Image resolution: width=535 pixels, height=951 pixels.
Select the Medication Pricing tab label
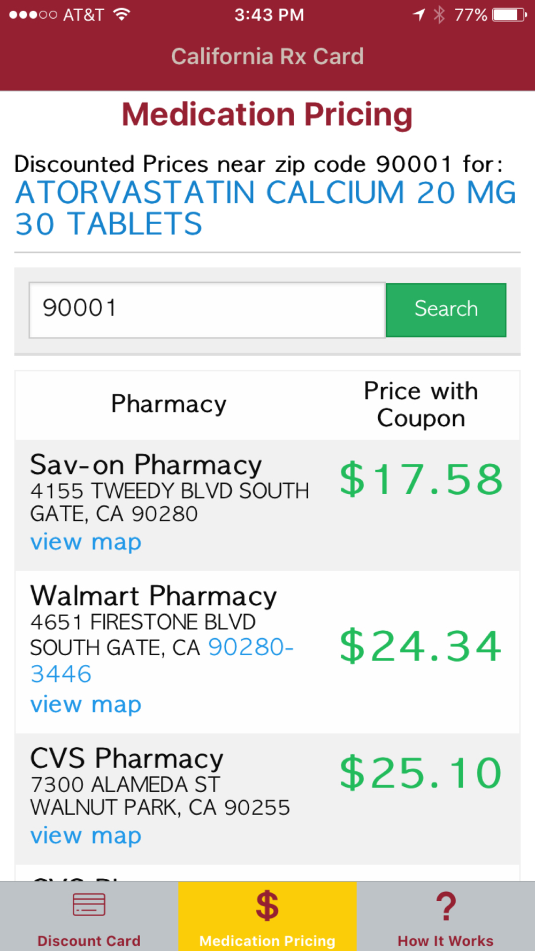click(267, 940)
